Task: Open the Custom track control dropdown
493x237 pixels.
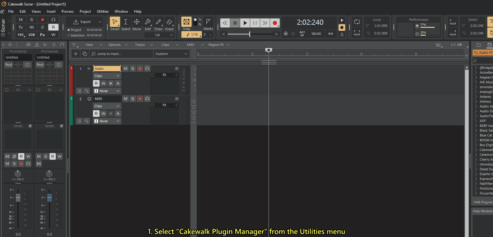Action: (x=171, y=54)
